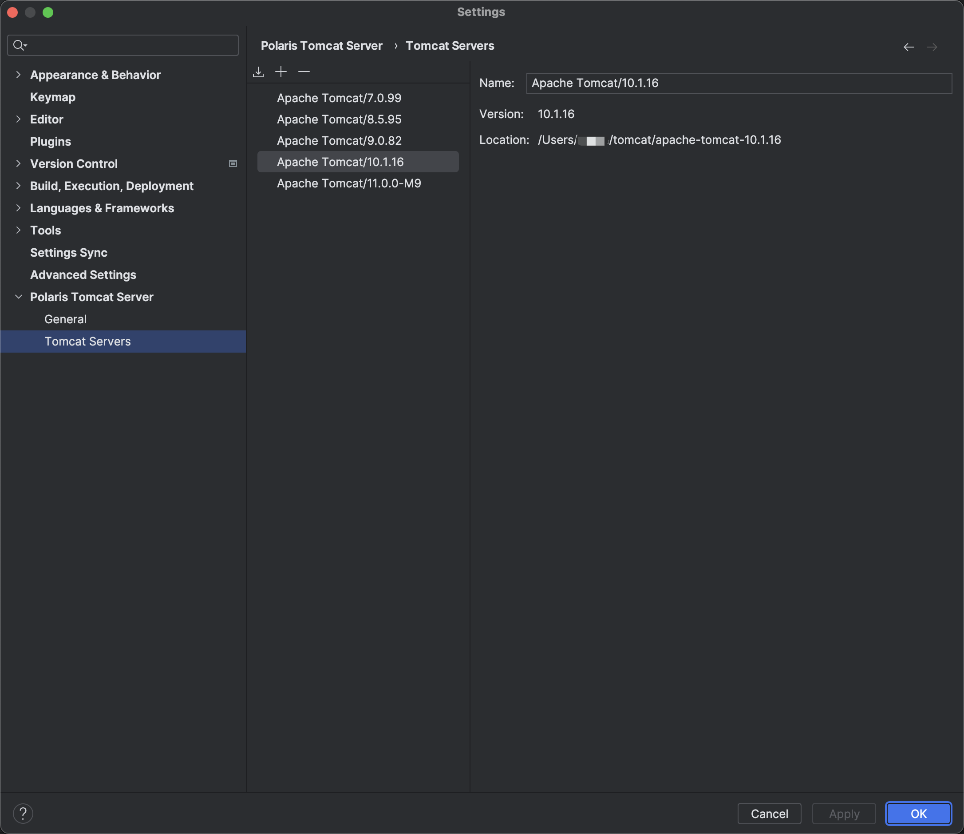
Task: Remove selected server using the minus icon
Action: pyautogui.click(x=303, y=71)
